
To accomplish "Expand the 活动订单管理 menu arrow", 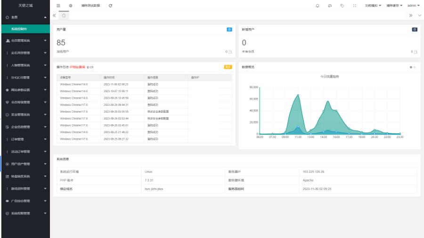I will click(45, 151).
